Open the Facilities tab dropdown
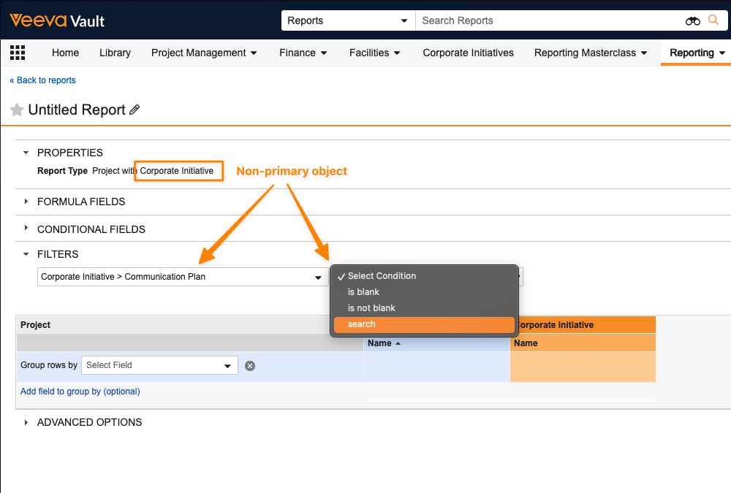 (374, 53)
